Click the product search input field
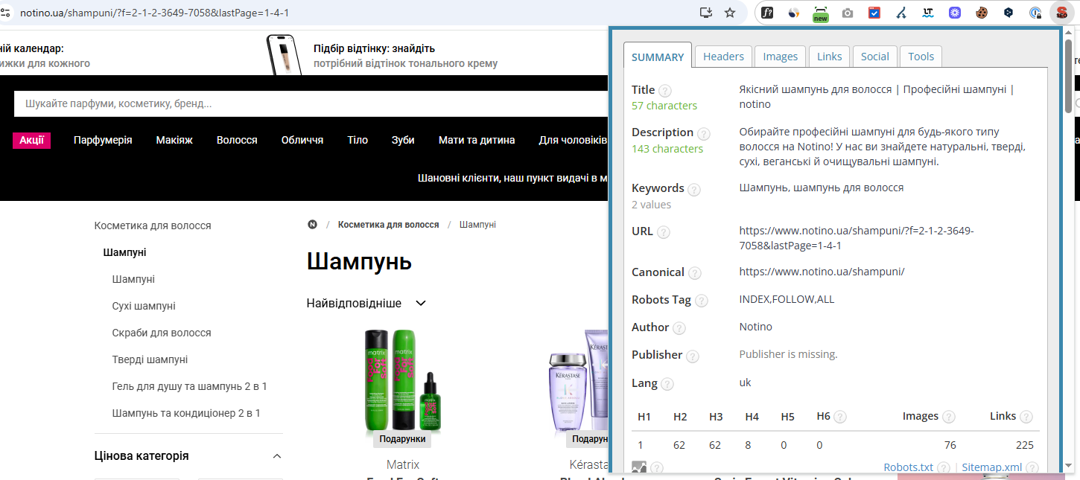The image size is (1080, 480). 311,104
